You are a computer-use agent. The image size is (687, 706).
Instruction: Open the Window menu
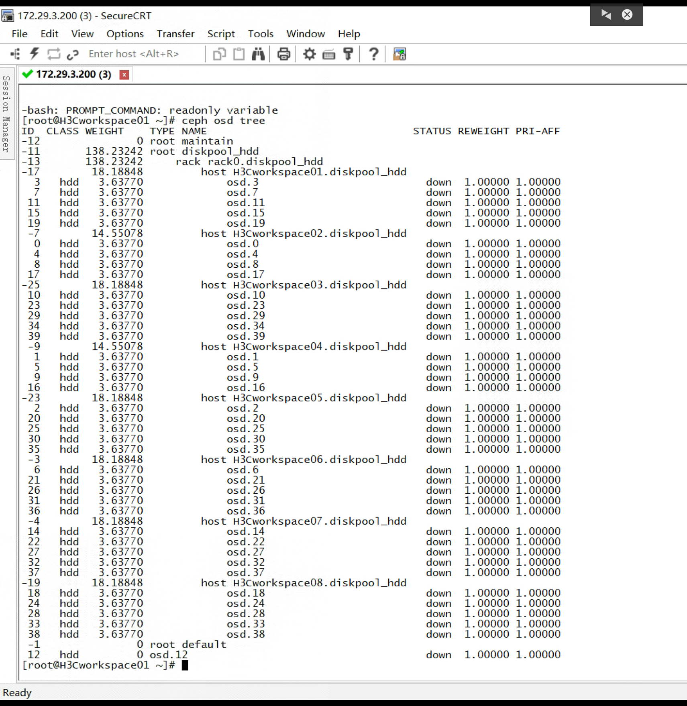(306, 34)
